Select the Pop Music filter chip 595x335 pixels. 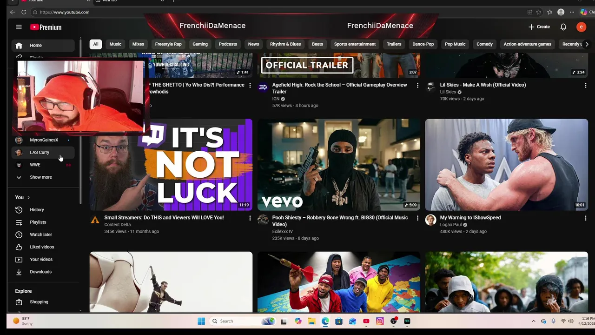[x=455, y=44]
